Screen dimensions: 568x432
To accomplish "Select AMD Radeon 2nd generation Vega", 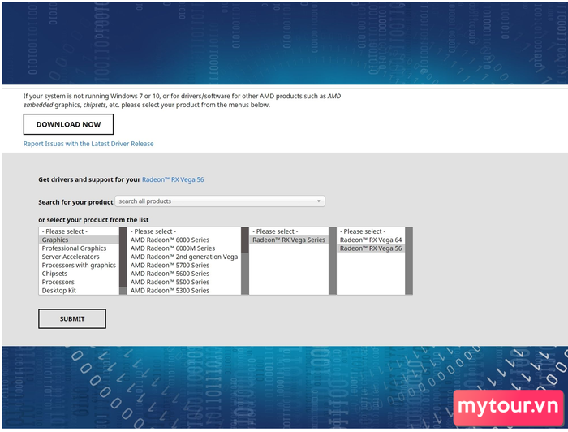I will [x=184, y=257].
